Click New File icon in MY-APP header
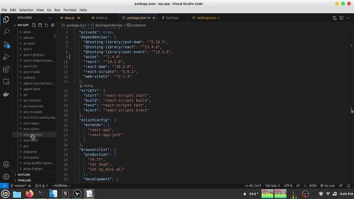Viewport: 354px width, 199px height. click(34, 25)
